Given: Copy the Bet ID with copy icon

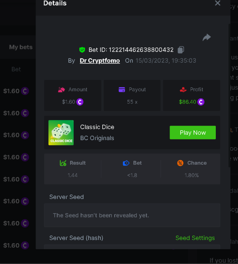Looking at the screenshot, I should point(181,50).
